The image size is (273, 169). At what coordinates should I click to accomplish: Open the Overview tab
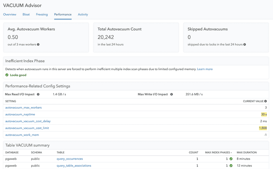[9, 15]
